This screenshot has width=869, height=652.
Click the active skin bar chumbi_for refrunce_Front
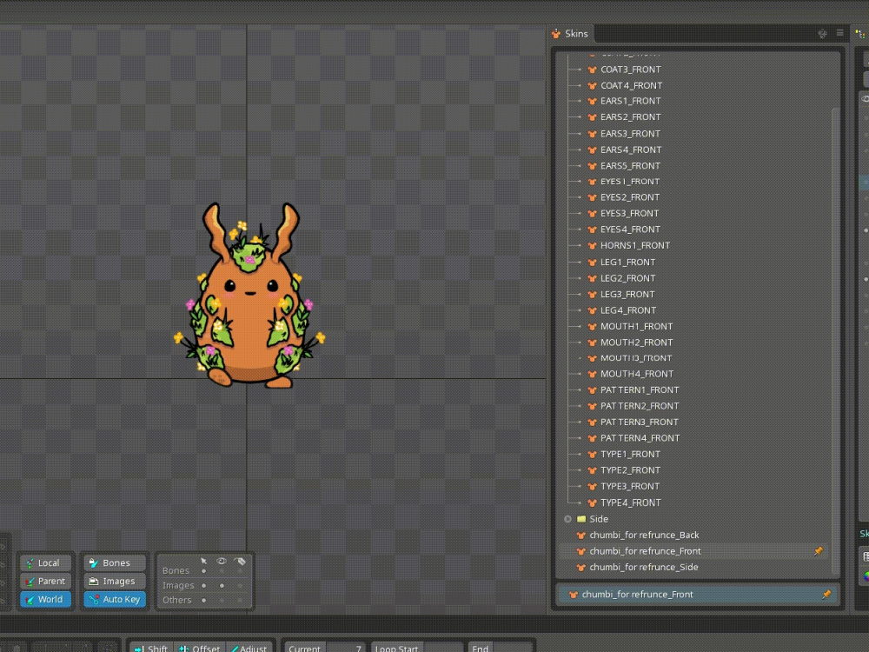pos(698,594)
